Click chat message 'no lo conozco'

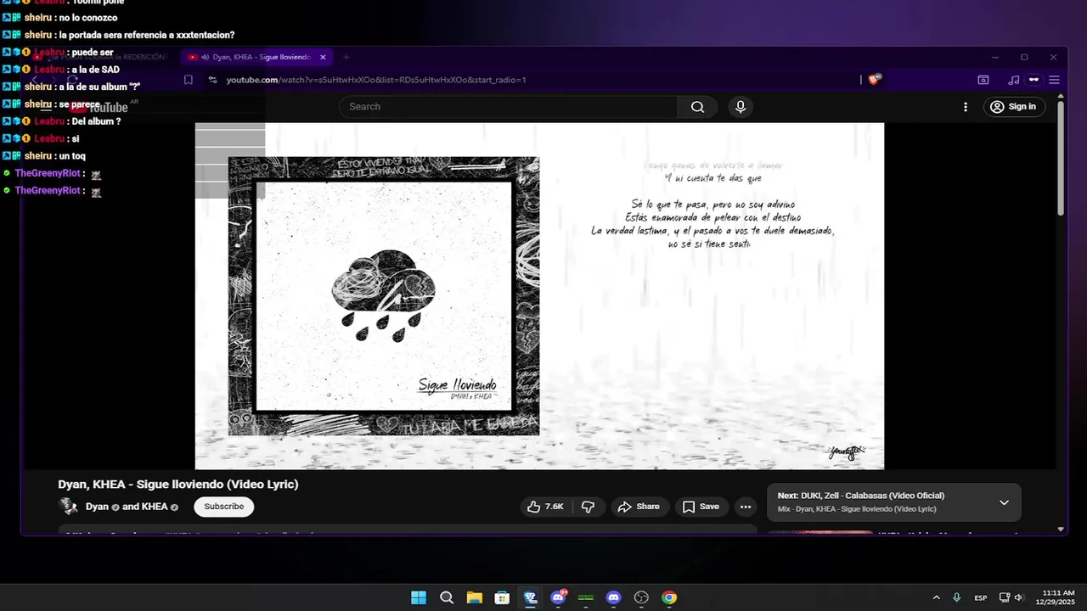pyautogui.click(x=88, y=18)
